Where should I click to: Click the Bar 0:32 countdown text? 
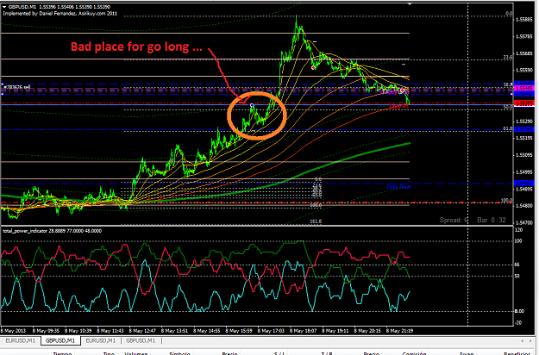click(x=492, y=220)
